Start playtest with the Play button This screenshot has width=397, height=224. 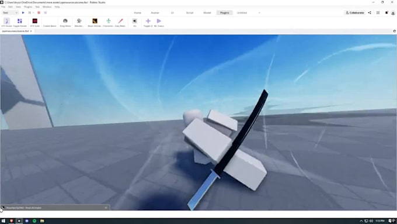point(23,13)
